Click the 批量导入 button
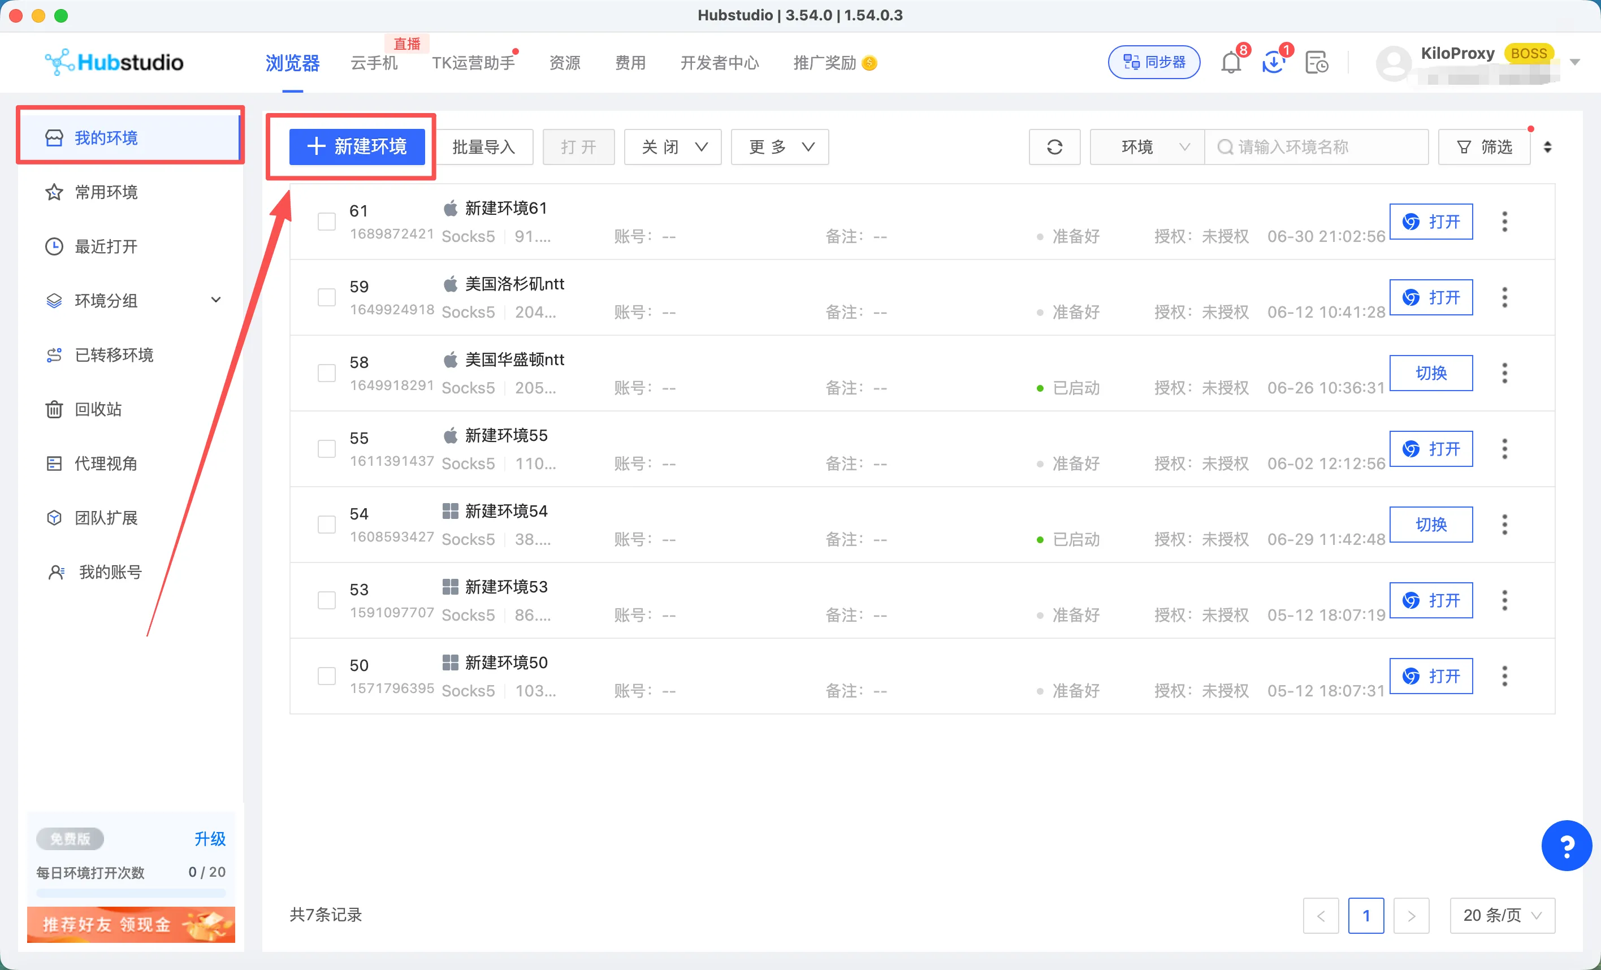Screen dimensions: 1601x970 (x=484, y=147)
